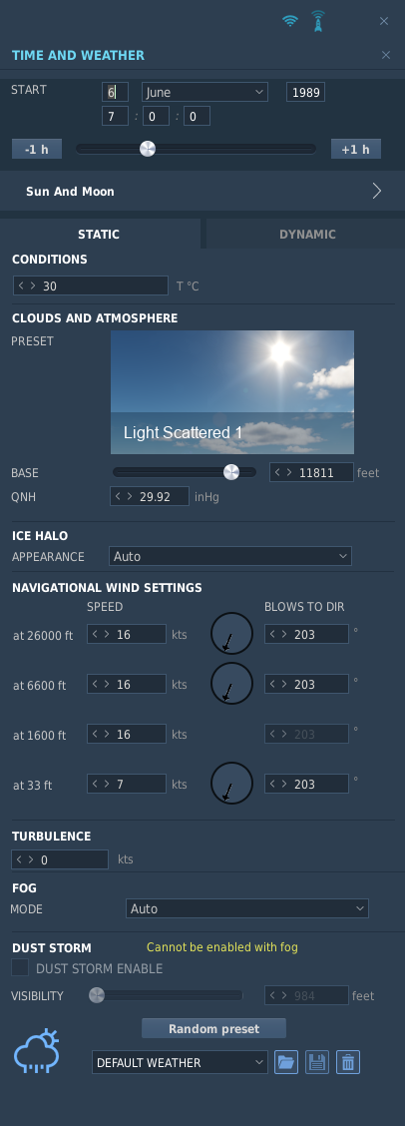Viewport: 405px width, 1126px height.
Task: Click the temperature value field showing 30
Action: point(91,285)
